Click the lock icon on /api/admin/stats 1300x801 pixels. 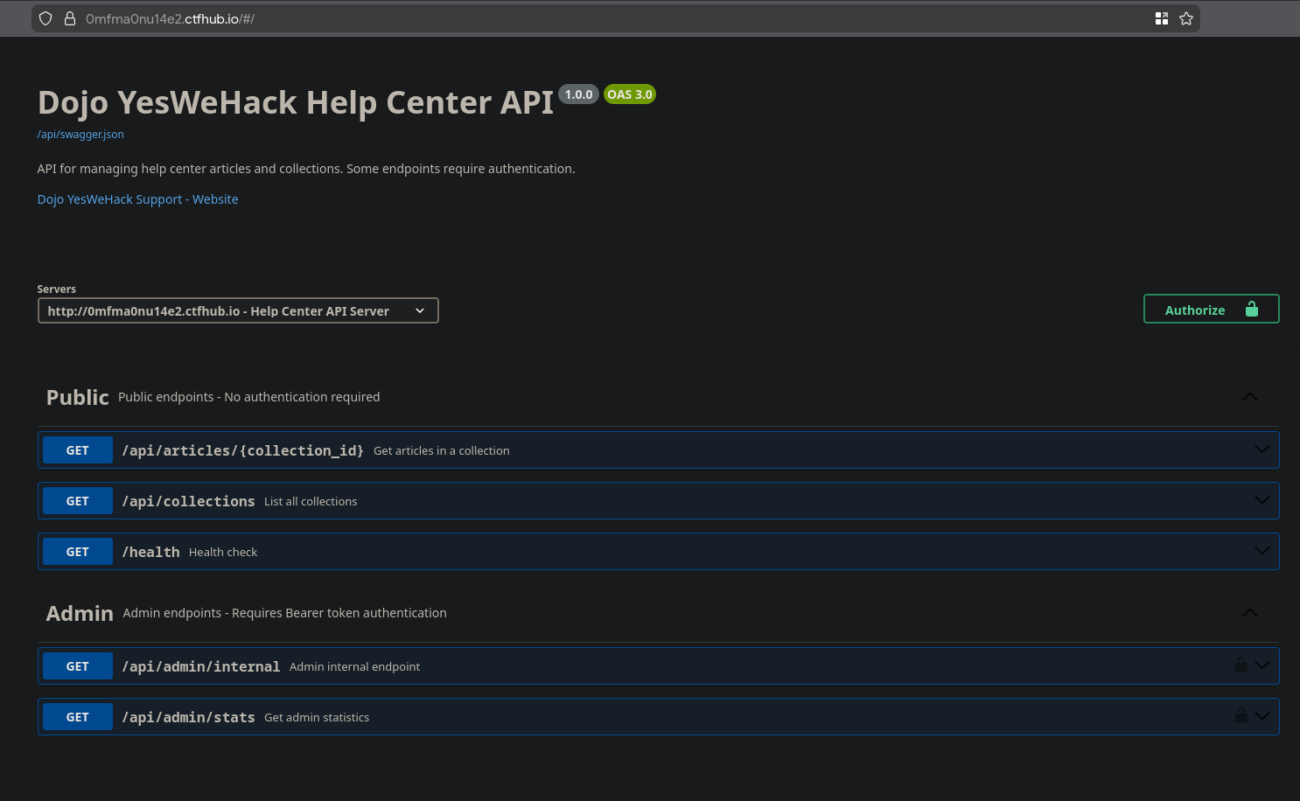(x=1241, y=716)
